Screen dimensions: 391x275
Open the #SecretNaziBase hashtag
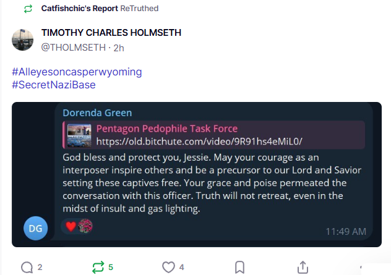(54, 84)
